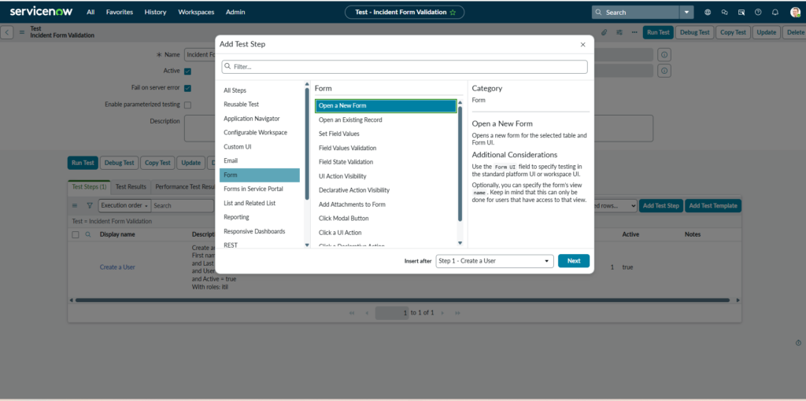Image resolution: width=806 pixels, height=401 pixels.
Task: Click the globe scope picker icon
Action: point(708,13)
